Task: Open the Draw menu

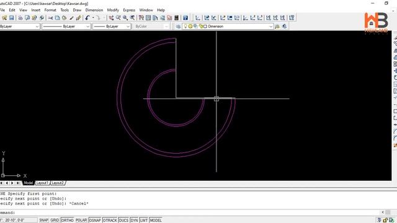Action: (77, 10)
